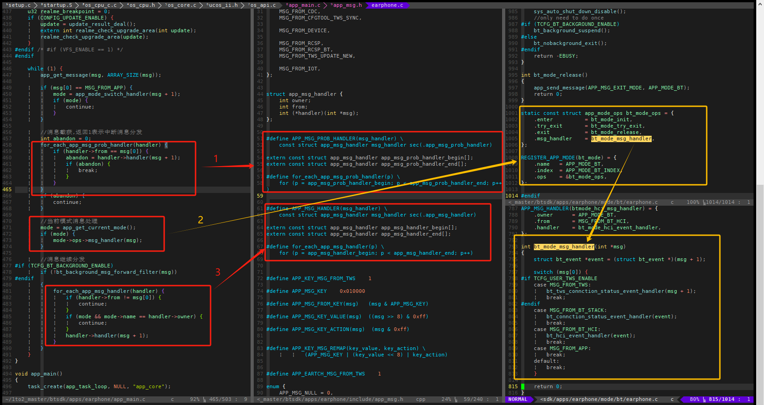Click line number 465 in left pane gutter
The height and width of the screenshot is (405, 764).
click(7, 189)
